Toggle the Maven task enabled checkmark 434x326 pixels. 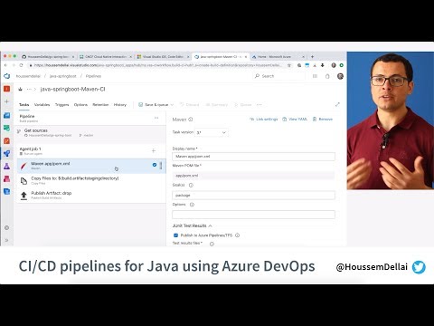[x=155, y=165]
